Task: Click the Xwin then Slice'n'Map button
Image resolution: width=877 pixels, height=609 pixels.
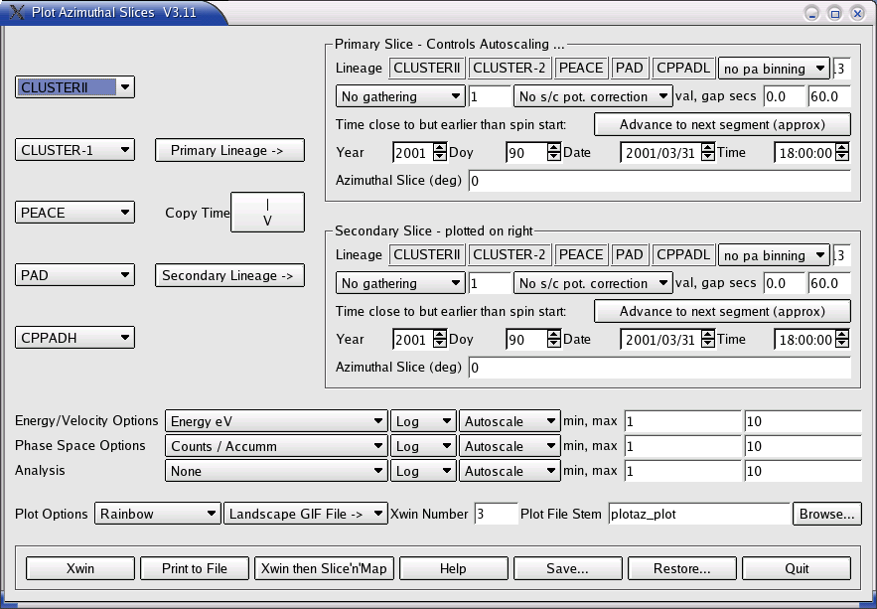Action: (325, 568)
